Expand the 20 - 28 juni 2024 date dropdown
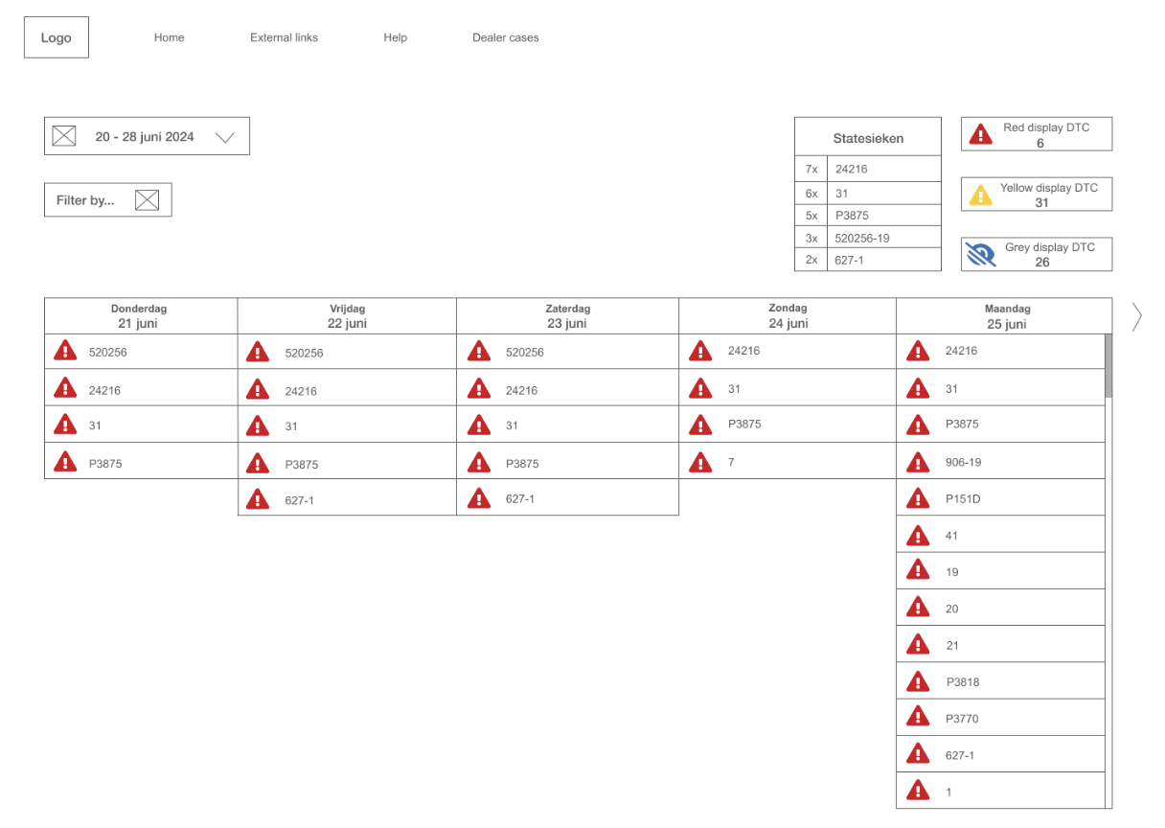 click(225, 137)
